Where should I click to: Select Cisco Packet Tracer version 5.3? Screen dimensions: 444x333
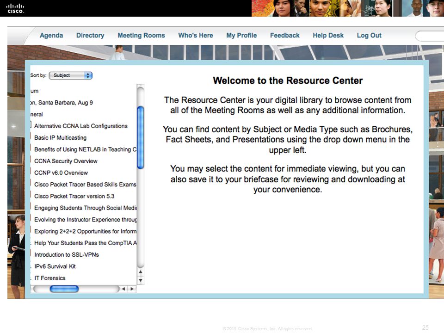[x=74, y=196]
